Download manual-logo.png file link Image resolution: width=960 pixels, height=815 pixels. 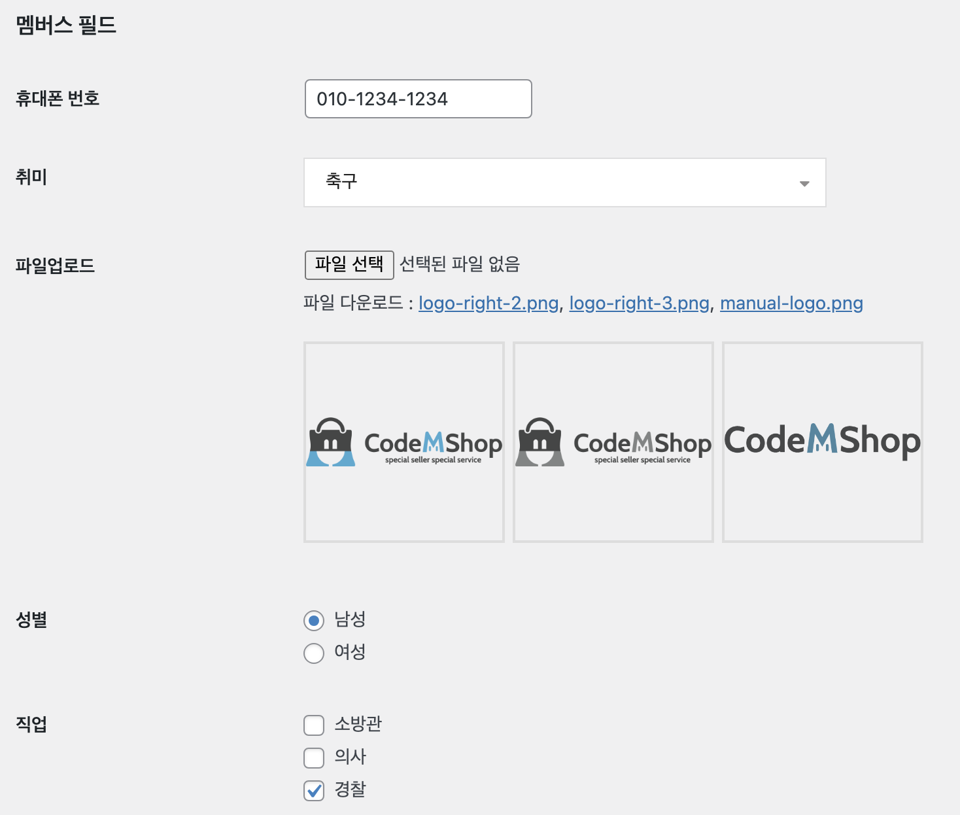coord(791,303)
